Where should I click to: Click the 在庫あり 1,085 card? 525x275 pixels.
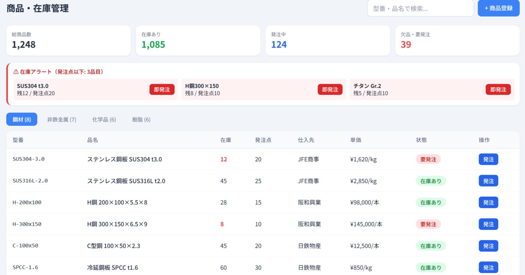pyautogui.click(x=198, y=40)
